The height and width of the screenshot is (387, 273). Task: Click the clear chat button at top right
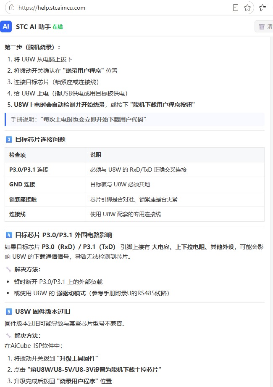pyautogui.click(x=264, y=27)
